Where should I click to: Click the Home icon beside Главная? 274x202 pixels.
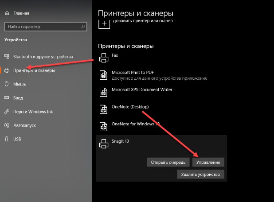pos(7,13)
